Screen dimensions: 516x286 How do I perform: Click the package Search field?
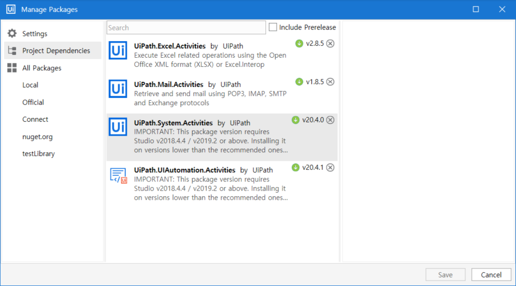click(186, 27)
